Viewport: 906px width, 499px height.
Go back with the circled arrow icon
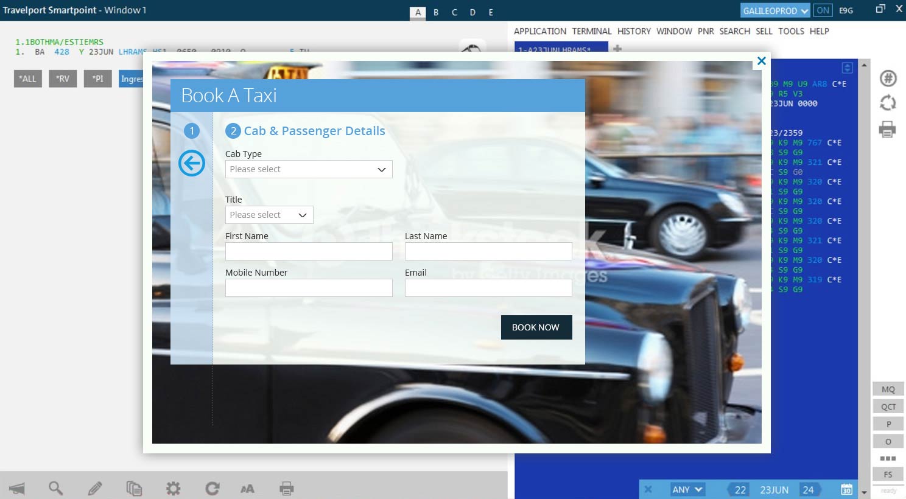tap(192, 163)
